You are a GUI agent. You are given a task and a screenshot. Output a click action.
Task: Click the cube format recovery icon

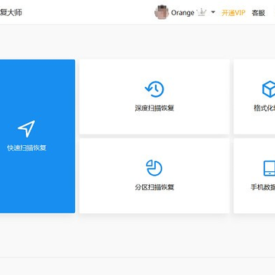click(269, 89)
